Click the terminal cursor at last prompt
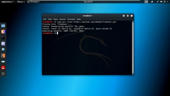Viewport: 170px width, 96px height. pyautogui.click(x=57, y=33)
